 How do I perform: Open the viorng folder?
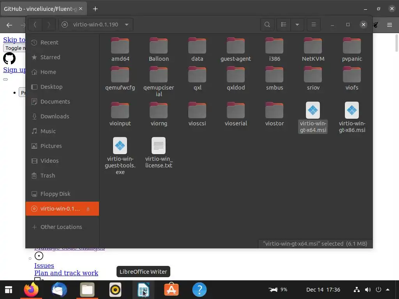[x=159, y=114]
